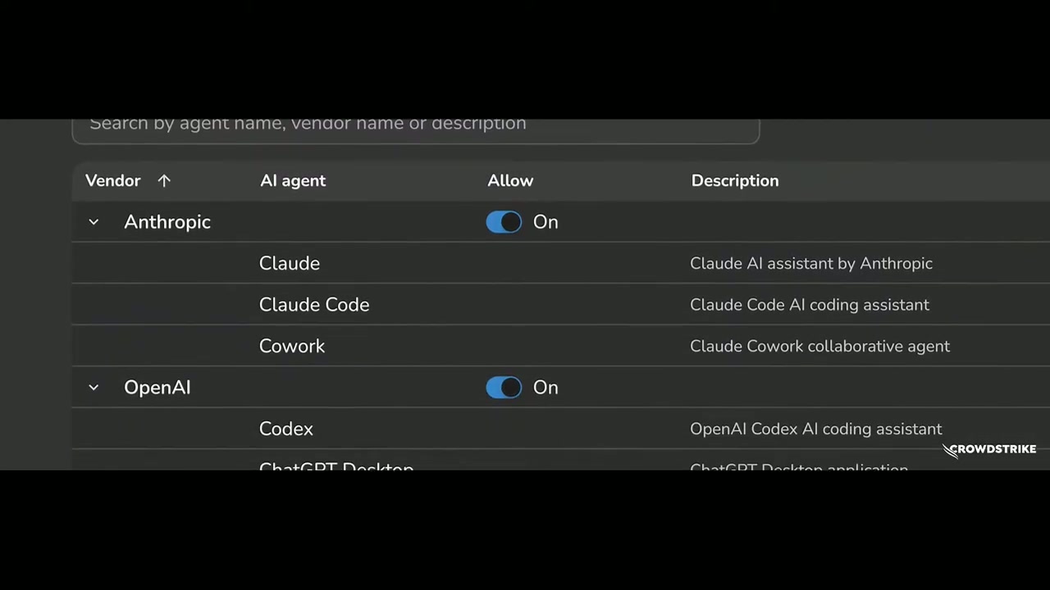Focus the agent name search field

tap(416, 131)
